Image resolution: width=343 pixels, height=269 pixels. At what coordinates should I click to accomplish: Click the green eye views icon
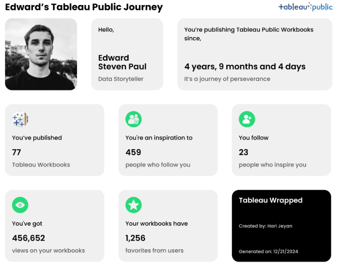20,205
